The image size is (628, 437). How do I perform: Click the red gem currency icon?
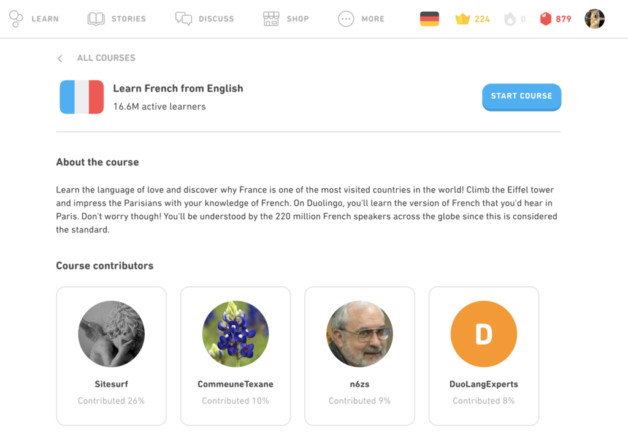[x=545, y=19]
